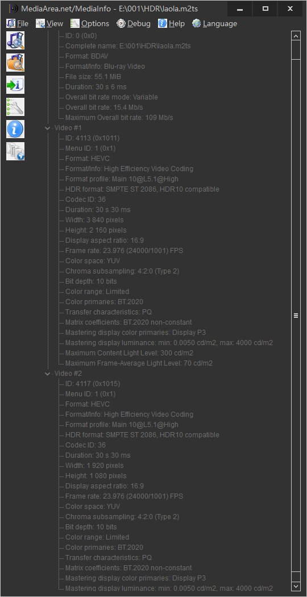This screenshot has height=597, width=307.
Task: Open the Help menu
Action: click(x=171, y=24)
